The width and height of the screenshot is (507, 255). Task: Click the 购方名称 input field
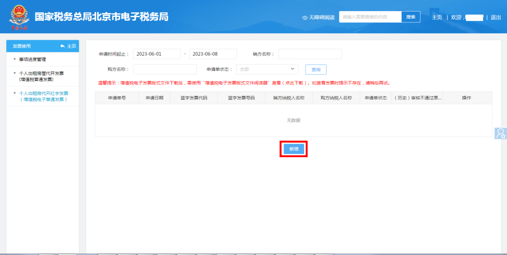165,69
